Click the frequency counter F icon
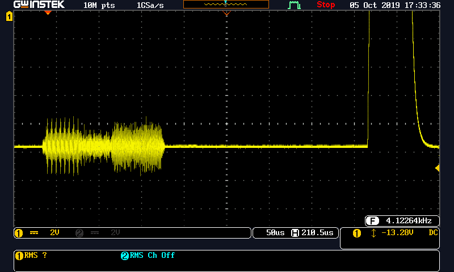 (373, 220)
